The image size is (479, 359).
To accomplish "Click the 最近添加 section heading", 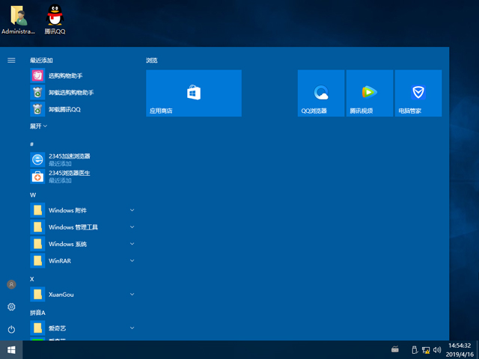I will [x=41, y=61].
